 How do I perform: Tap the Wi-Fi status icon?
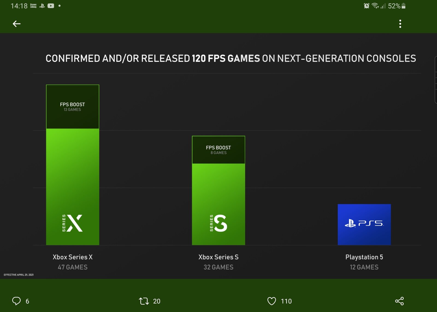point(375,6)
